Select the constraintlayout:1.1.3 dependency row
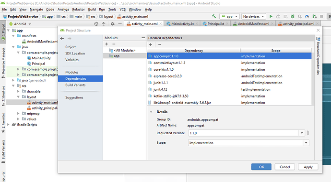 [x=229, y=63]
